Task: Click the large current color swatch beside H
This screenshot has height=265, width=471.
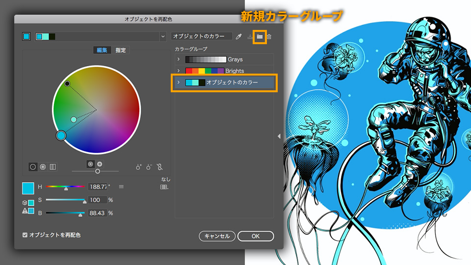Action: pos(28,188)
